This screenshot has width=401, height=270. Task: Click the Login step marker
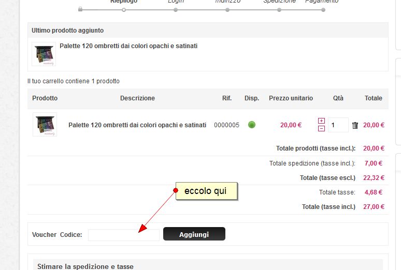pos(176,9)
